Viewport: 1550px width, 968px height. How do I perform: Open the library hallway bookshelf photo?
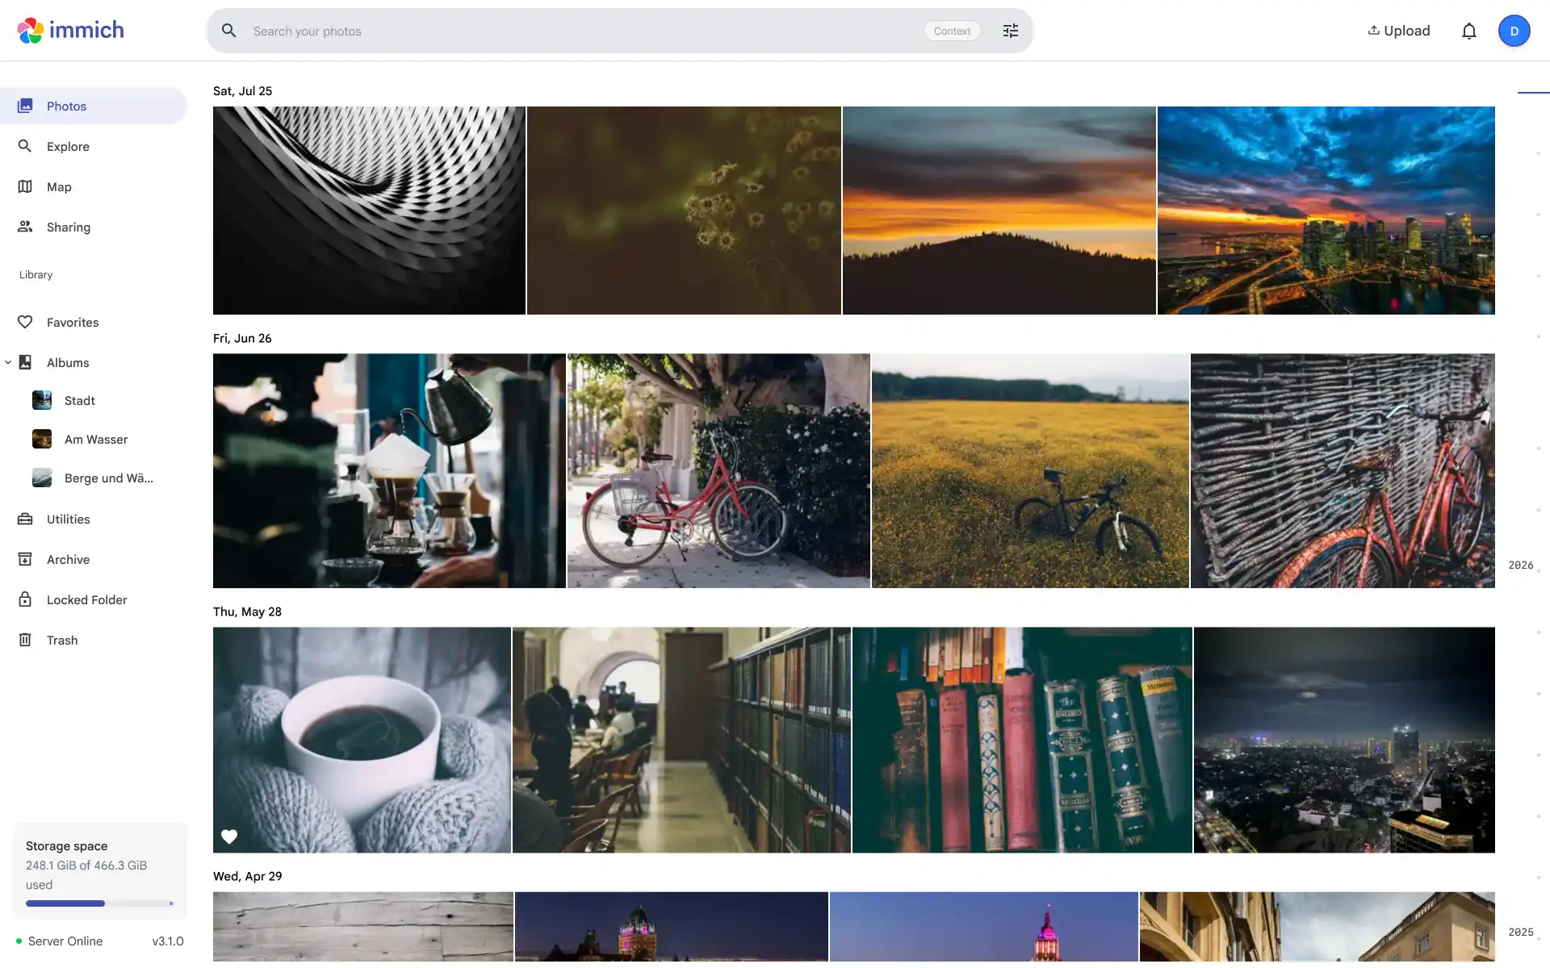click(x=681, y=740)
